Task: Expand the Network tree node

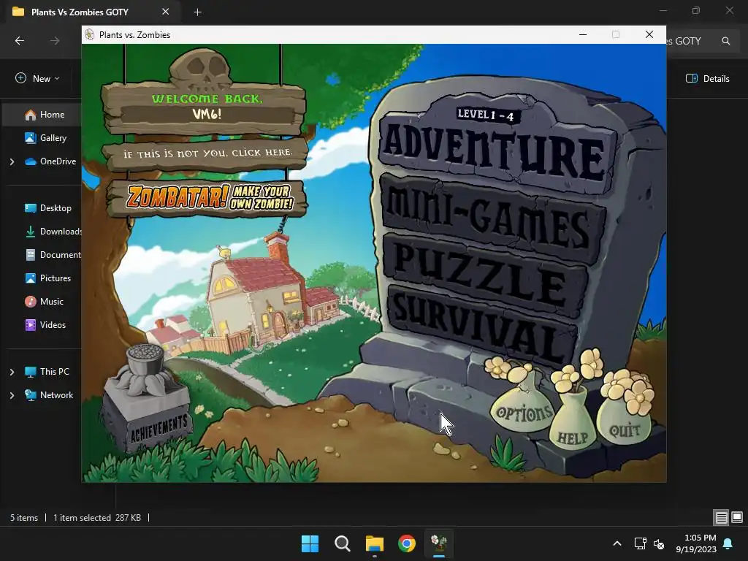Action: (x=12, y=395)
